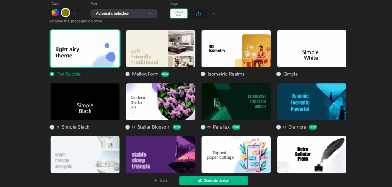Click the premium icon beside Parallex

[x=209, y=127]
